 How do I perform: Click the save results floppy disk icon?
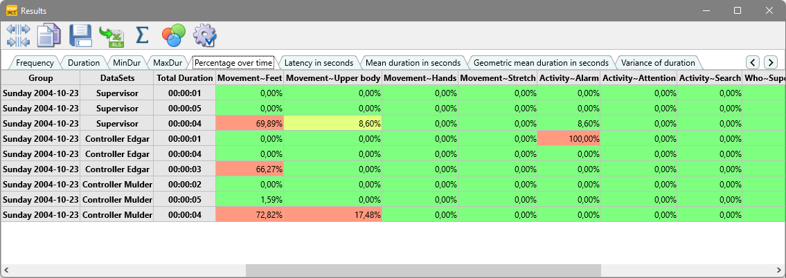[80, 35]
